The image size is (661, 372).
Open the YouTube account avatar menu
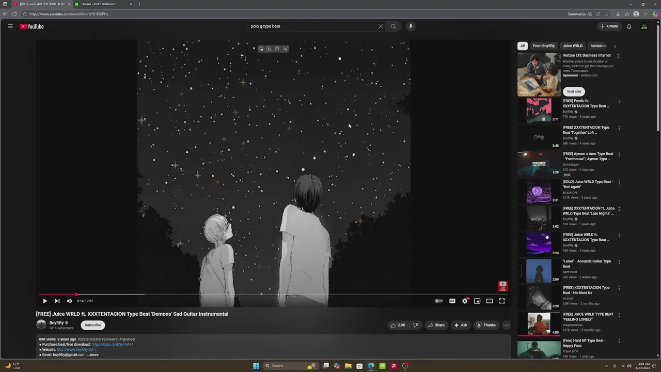pos(644,26)
